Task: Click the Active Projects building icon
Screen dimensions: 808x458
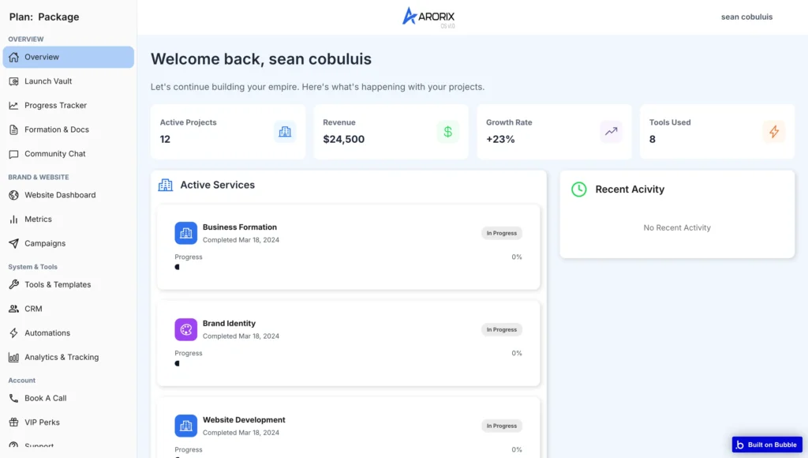Action: [x=285, y=132]
